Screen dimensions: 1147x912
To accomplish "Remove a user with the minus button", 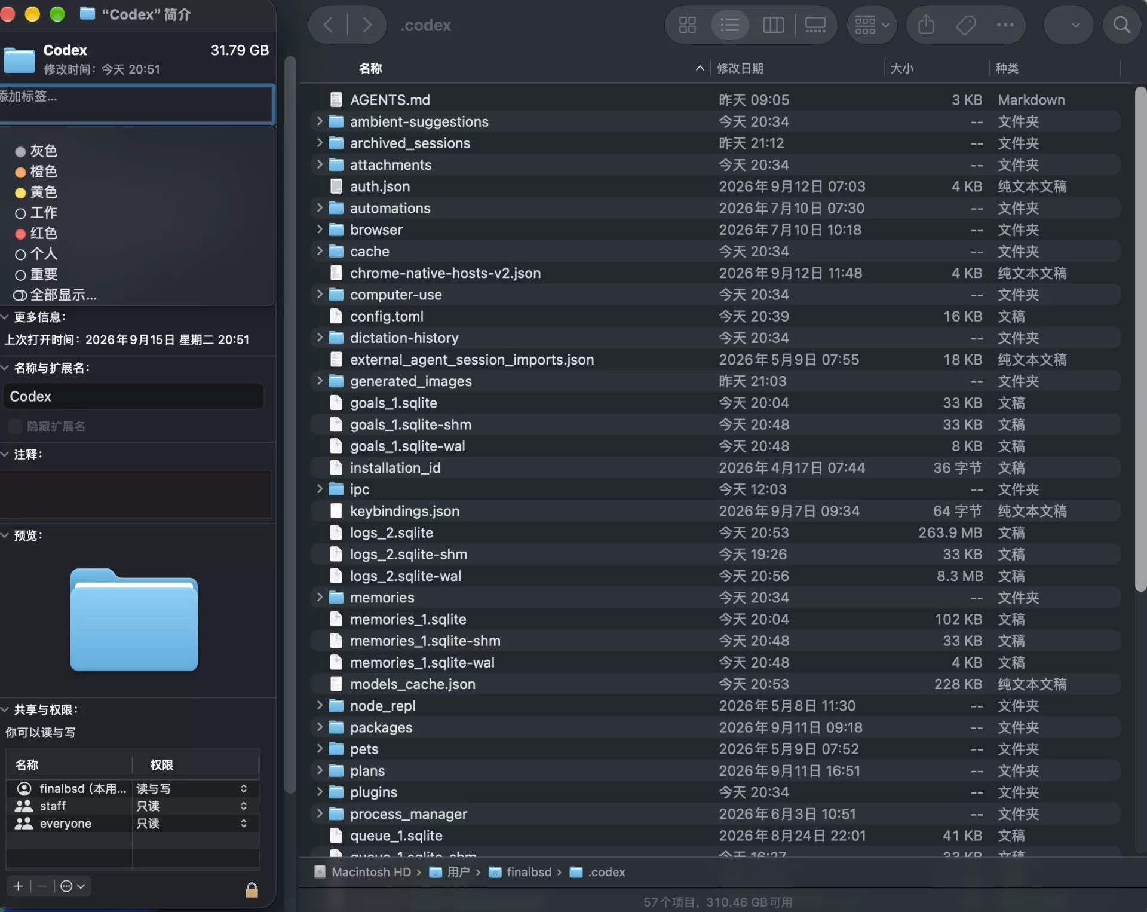I will point(42,886).
